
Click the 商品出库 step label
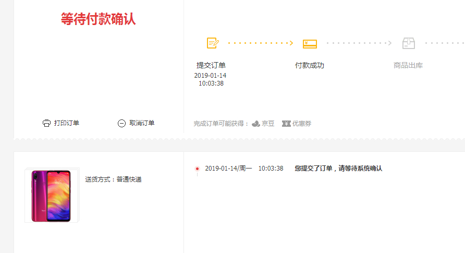click(408, 65)
